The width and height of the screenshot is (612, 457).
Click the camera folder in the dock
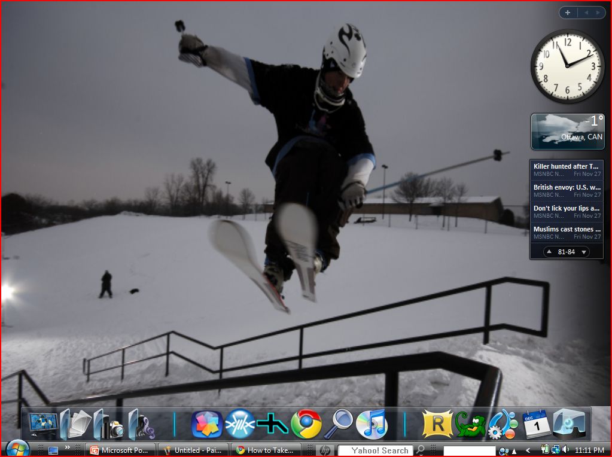point(108,425)
